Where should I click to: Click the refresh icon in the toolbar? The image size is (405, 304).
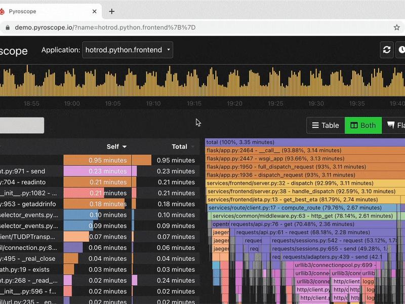click(x=386, y=50)
